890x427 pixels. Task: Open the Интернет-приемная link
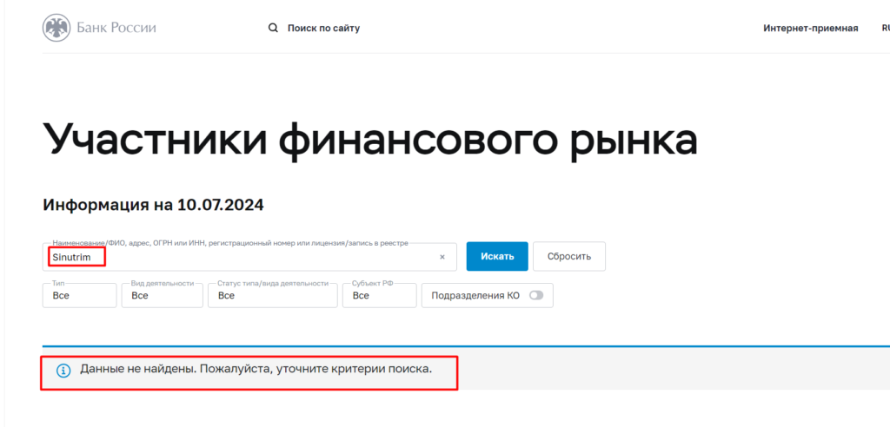[811, 29]
